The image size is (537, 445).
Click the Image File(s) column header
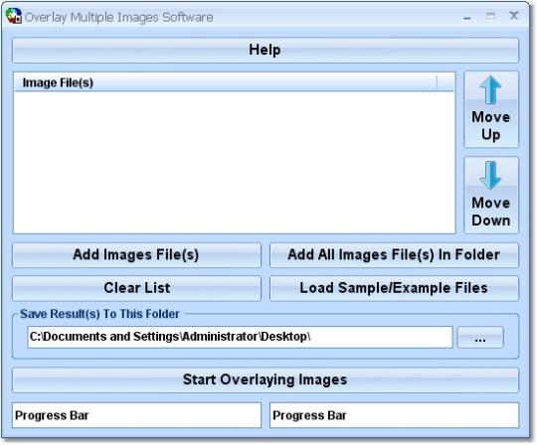click(226, 82)
